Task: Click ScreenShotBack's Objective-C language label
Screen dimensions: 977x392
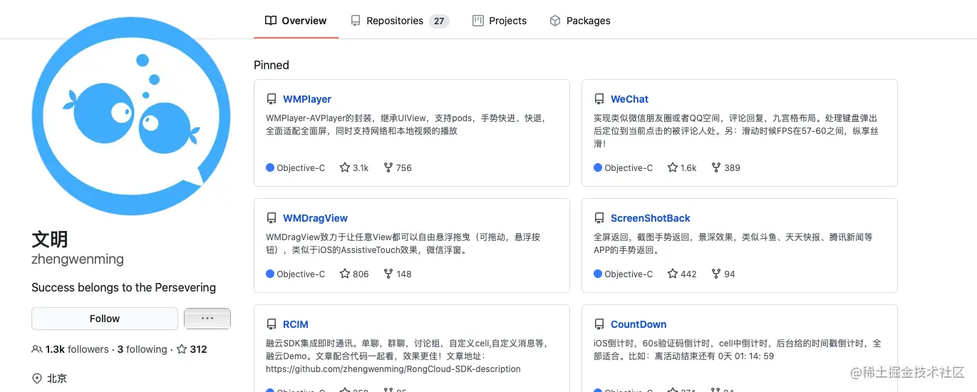Action: 629,274
